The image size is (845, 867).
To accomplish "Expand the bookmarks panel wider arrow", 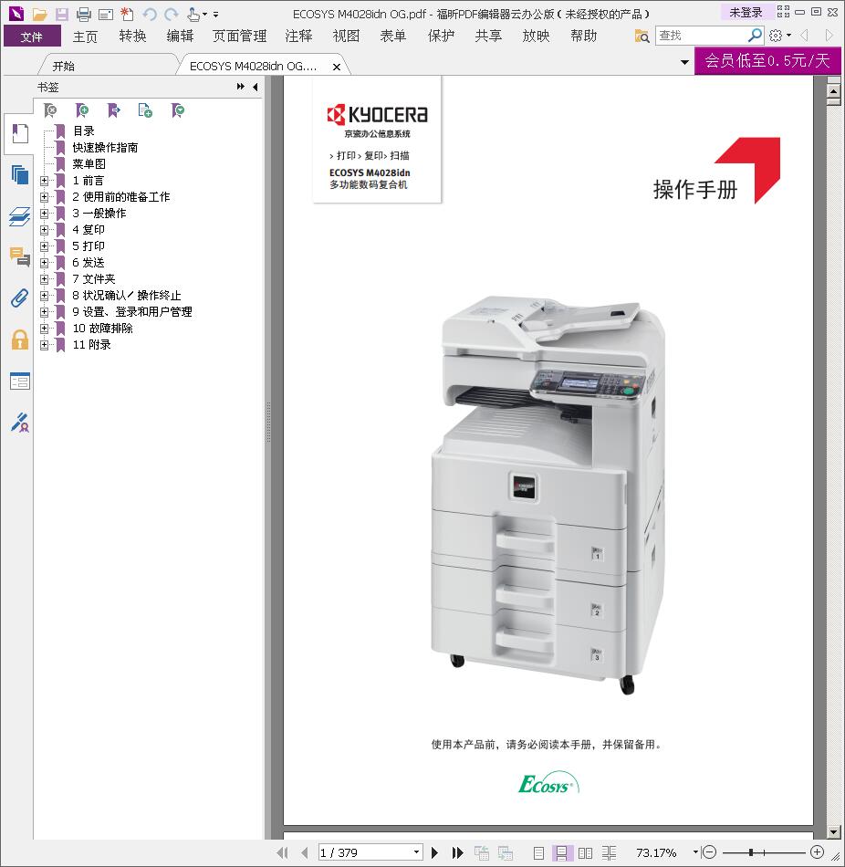I will pyautogui.click(x=241, y=87).
